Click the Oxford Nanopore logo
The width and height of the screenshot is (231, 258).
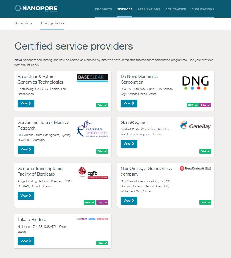[x=36, y=8]
